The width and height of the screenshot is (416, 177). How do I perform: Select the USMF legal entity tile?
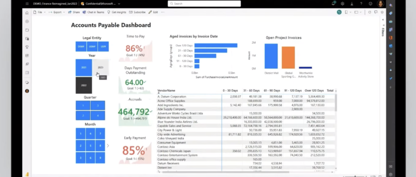pyautogui.click(x=92, y=46)
